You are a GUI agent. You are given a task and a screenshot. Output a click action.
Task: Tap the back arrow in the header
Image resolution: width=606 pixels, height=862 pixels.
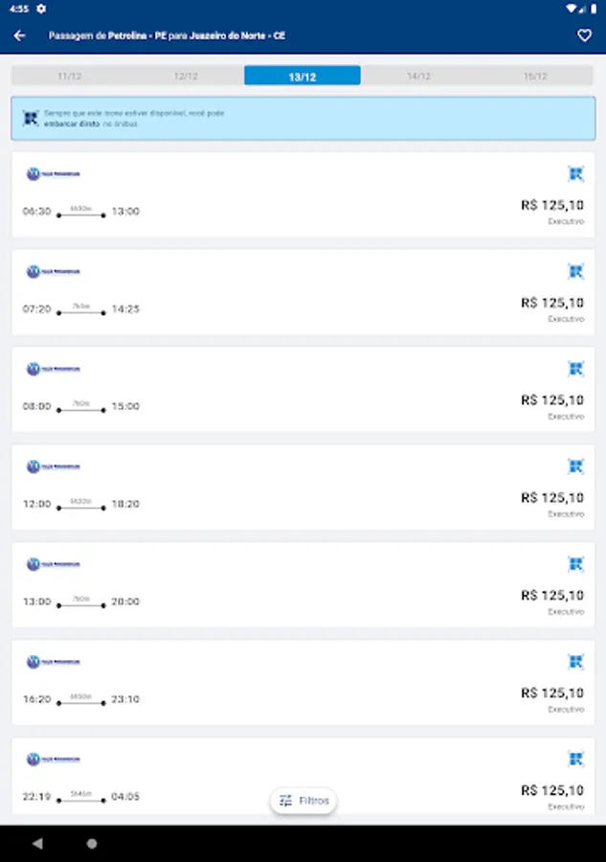(x=20, y=34)
